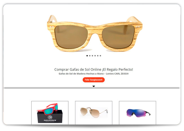Select the fifth carousel dot indicator
The width and height of the screenshot is (184, 131).
coord(98,56)
